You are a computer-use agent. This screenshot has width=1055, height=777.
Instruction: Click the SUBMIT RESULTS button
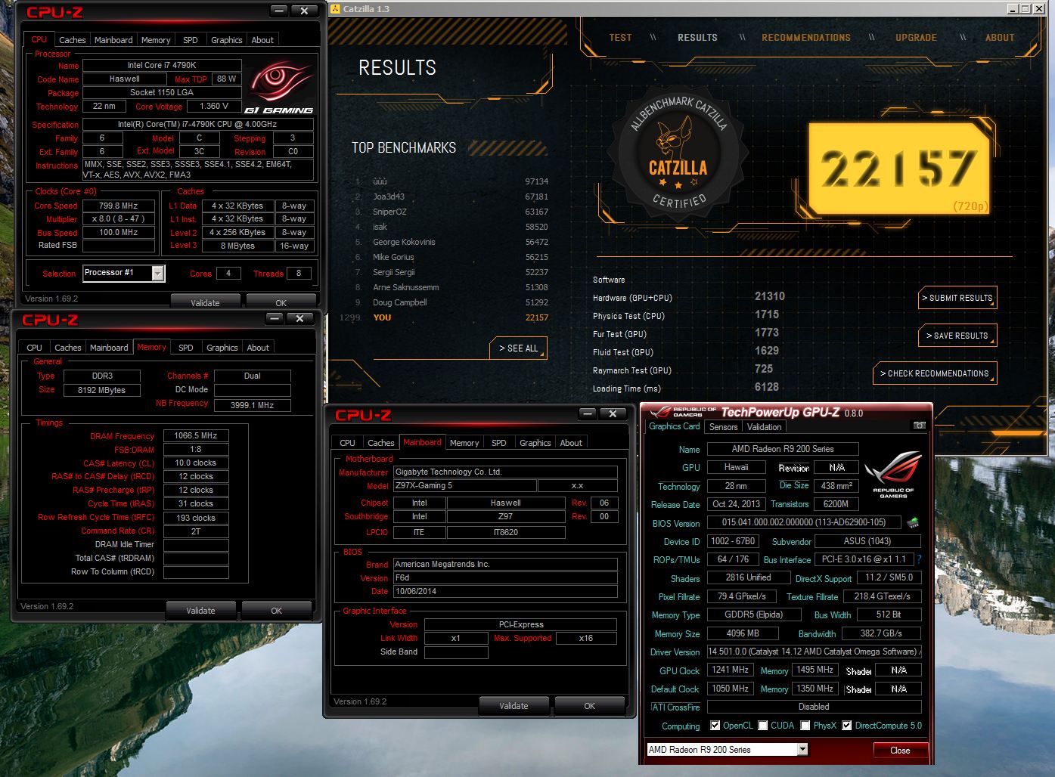pos(957,298)
